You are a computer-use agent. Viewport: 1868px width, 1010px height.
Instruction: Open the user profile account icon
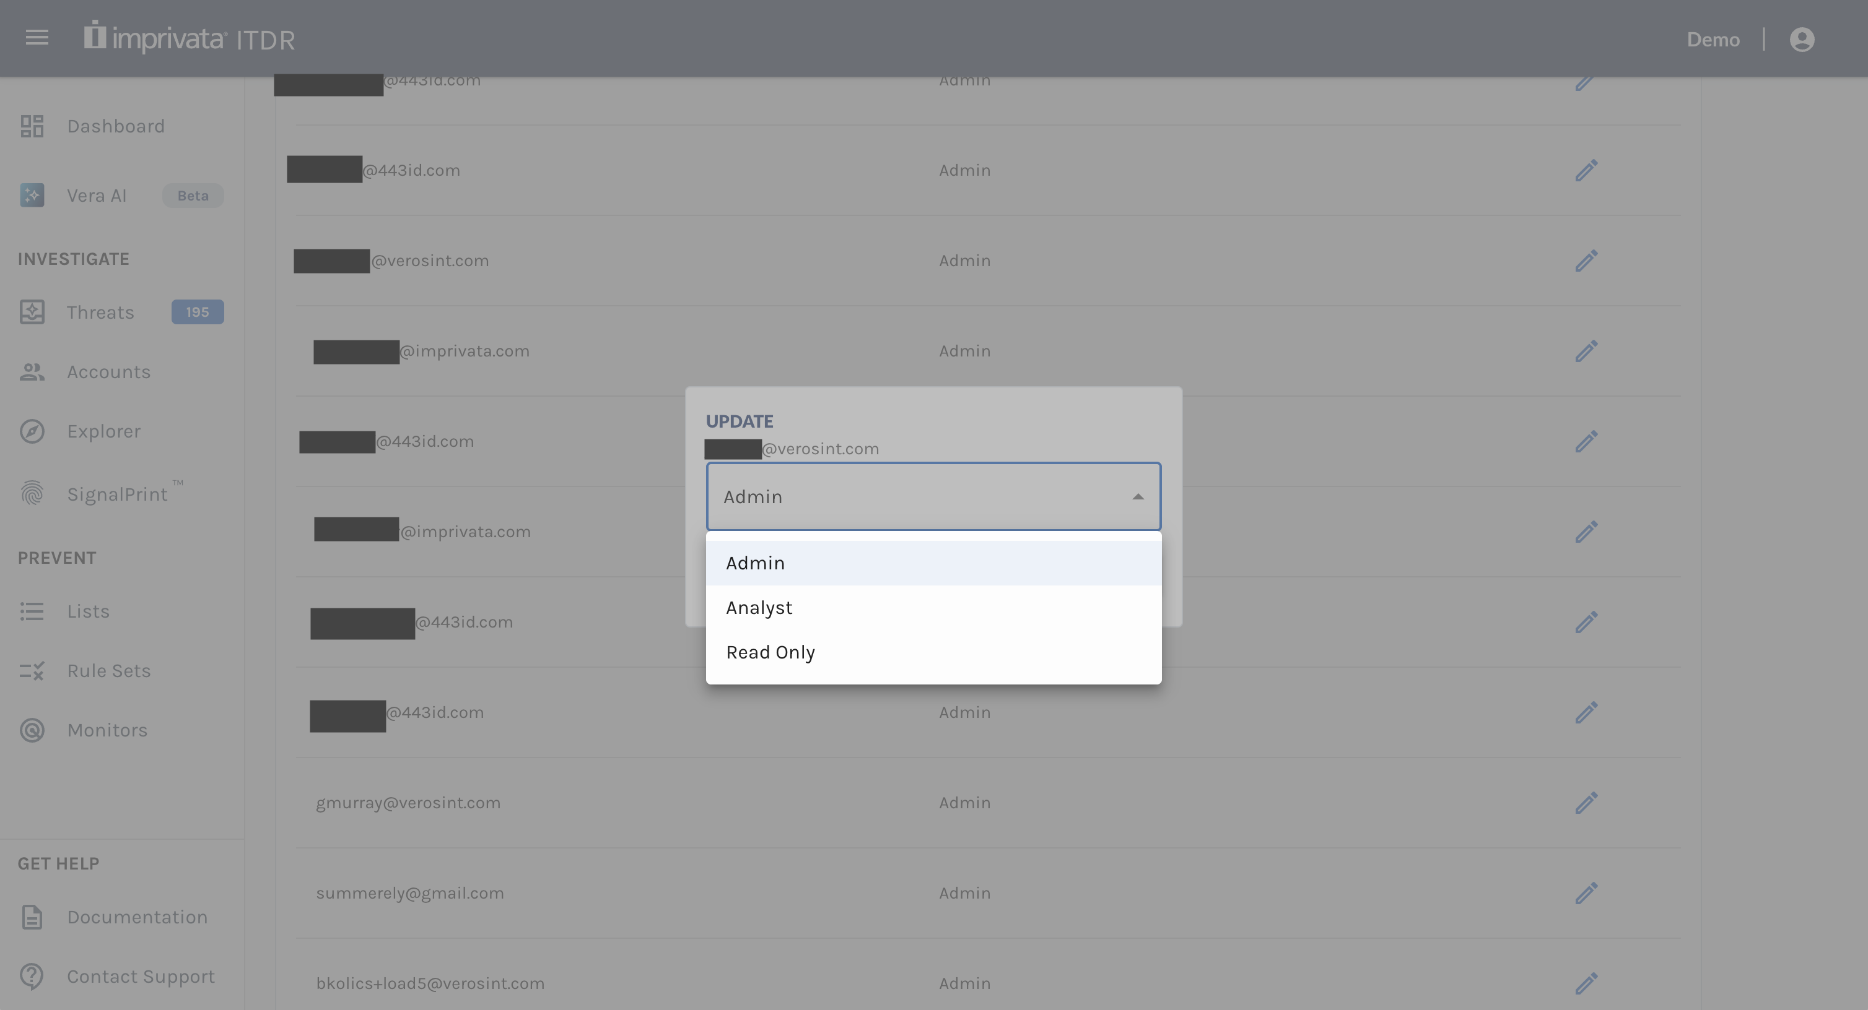click(1801, 39)
